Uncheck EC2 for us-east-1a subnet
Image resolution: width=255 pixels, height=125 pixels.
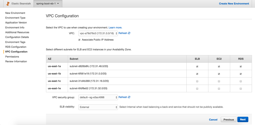219,66
